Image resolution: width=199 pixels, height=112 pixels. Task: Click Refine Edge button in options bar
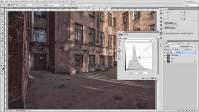(87, 5)
